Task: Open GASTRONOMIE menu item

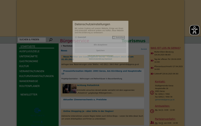Action: pyautogui.click(x=28, y=61)
